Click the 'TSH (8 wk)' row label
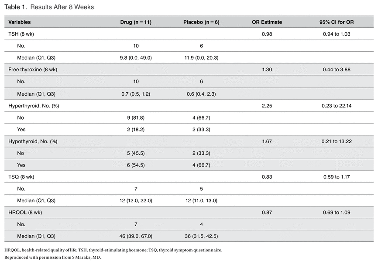 pyautogui.click(x=21, y=34)
